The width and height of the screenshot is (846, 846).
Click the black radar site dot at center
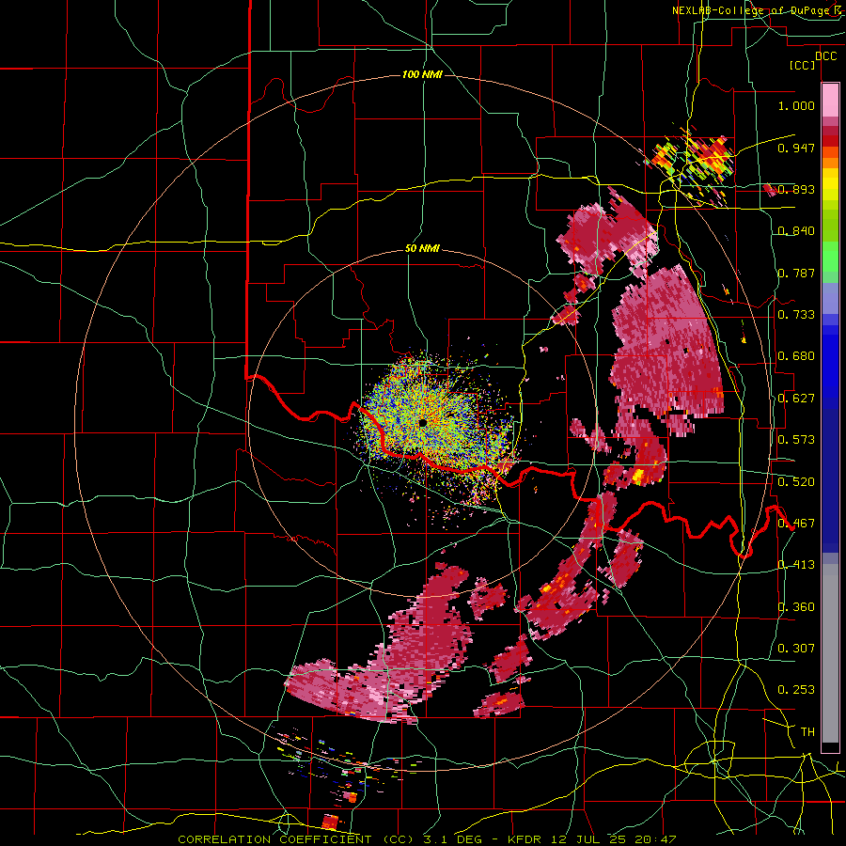pyautogui.click(x=422, y=422)
